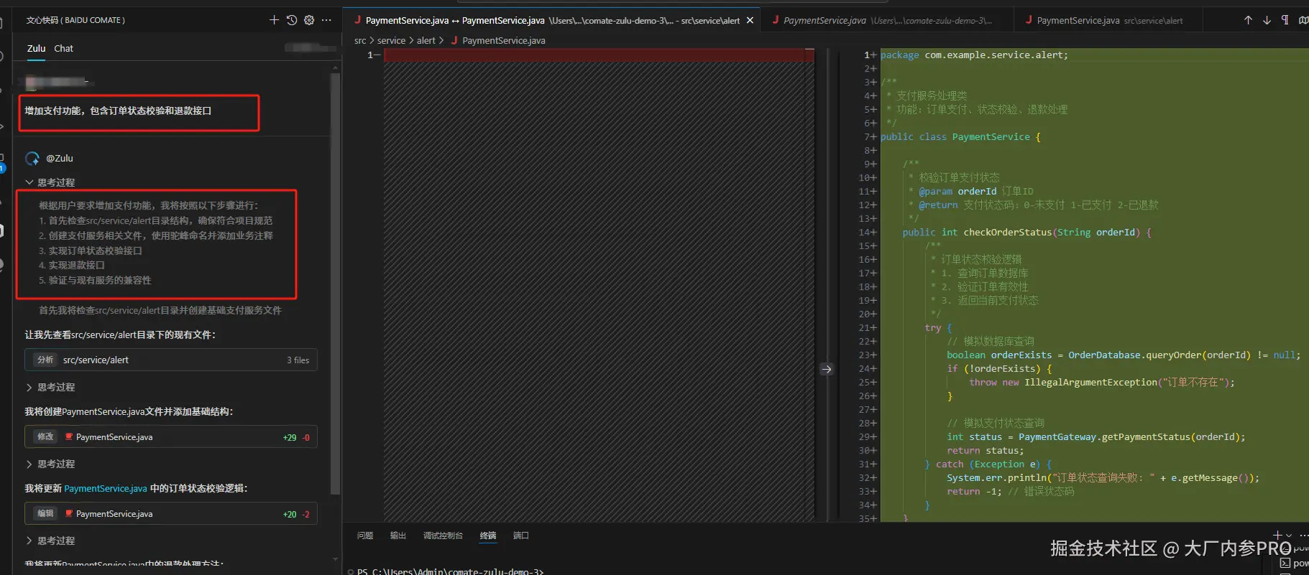Viewport: 1309px width, 575px height.
Task: Open chat history in Baidu Comate panel
Action: tap(291, 20)
